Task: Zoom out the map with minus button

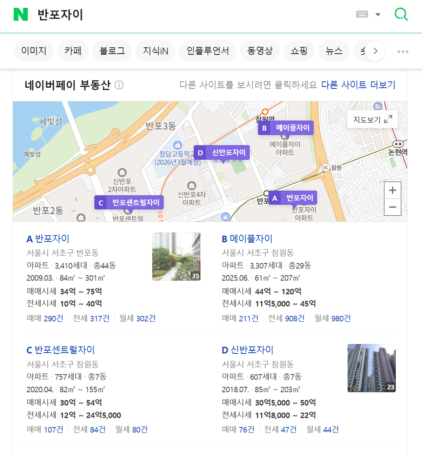Action: (392, 207)
